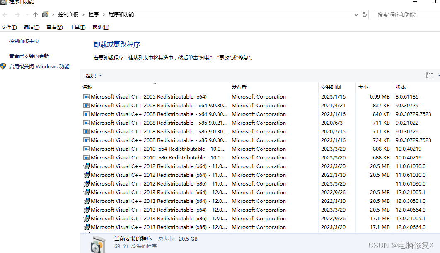Click size 808 KB cell
This screenshot has height=253, width=440.
point(381,149)
